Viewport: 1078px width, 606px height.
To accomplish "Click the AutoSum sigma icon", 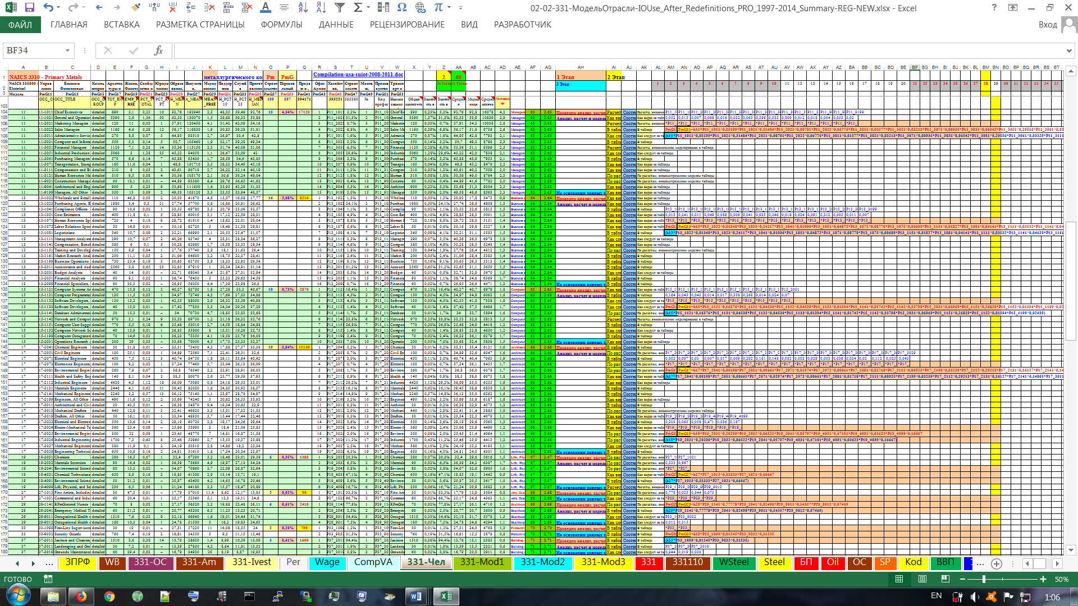I will pos(358,8).
